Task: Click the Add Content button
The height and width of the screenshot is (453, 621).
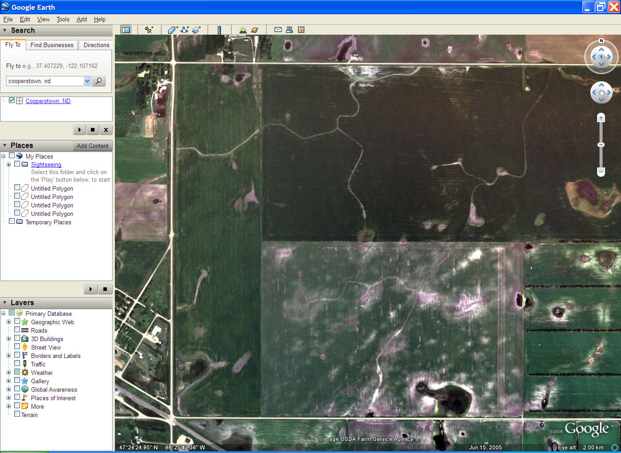Action: [92, 146]
